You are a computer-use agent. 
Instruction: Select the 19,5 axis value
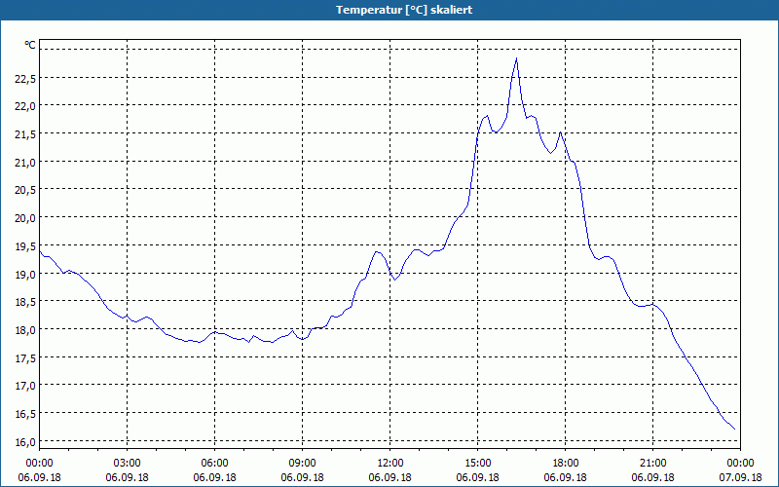pyautogui.click(x=25, y=246)
